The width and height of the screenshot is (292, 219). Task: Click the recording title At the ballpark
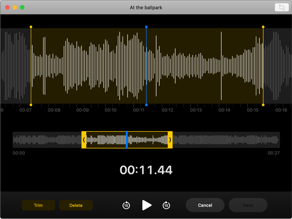click(146, 7)
